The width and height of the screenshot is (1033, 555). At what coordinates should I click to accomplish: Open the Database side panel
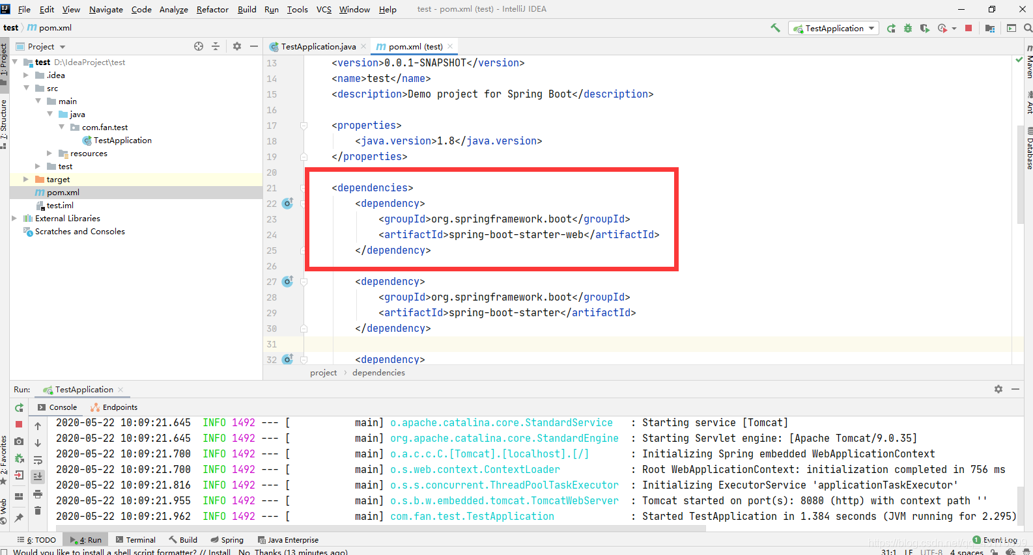(x=1029, y=149)
